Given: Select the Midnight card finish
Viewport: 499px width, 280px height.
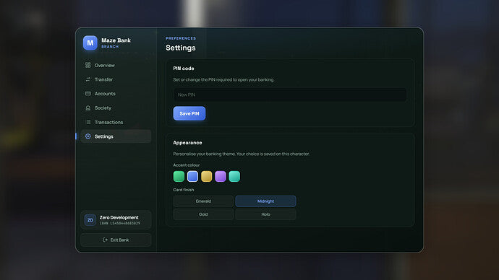Looking at the screenshot, I should click(265, 201).
